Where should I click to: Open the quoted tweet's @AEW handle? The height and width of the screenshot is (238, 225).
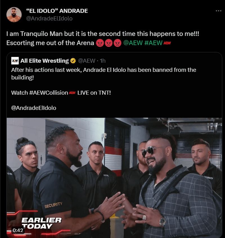tap(87, 61)
